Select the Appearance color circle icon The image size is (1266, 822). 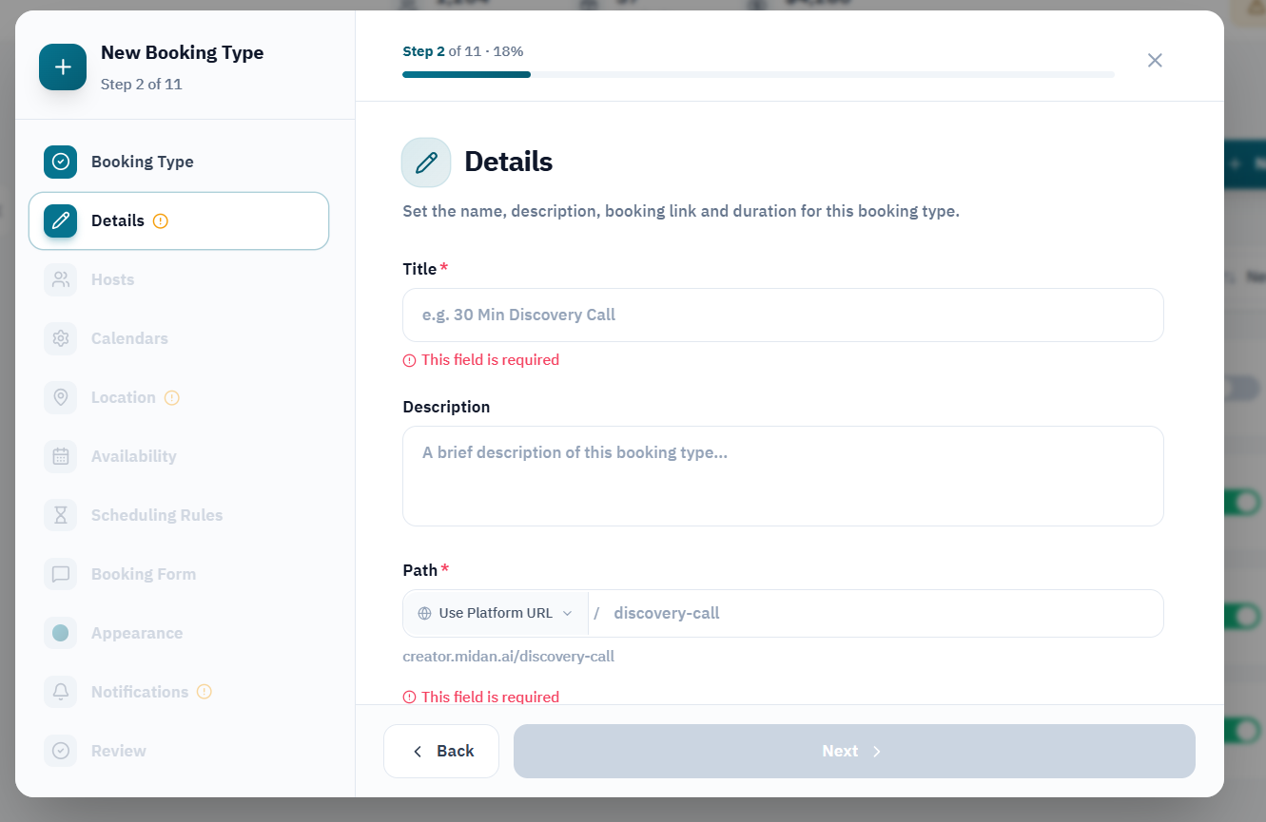(x=61, y=633)
